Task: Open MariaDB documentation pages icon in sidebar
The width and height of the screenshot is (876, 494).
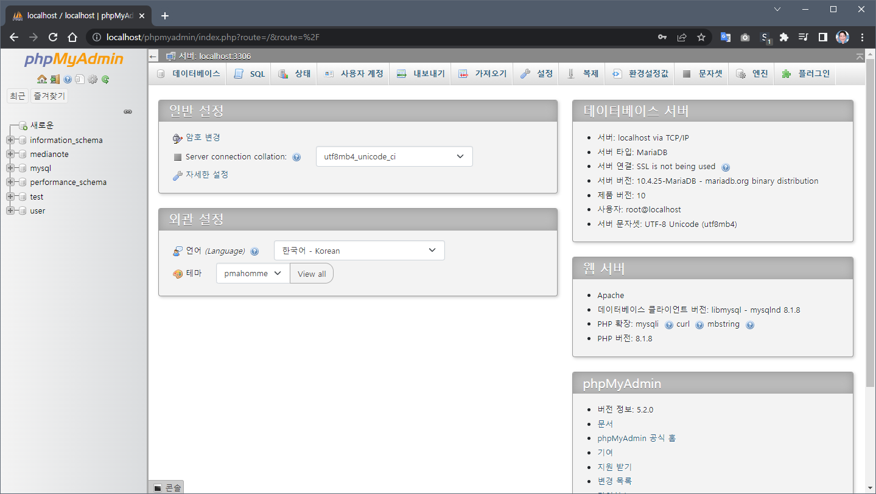Action: click(x=80, y=79)
